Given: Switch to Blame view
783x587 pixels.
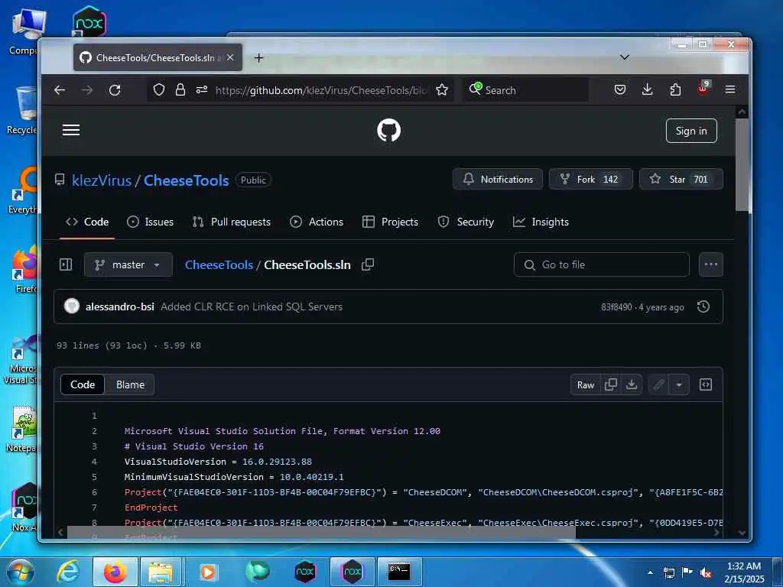Looking at the screenshot, I should click(x=130, y=384).
